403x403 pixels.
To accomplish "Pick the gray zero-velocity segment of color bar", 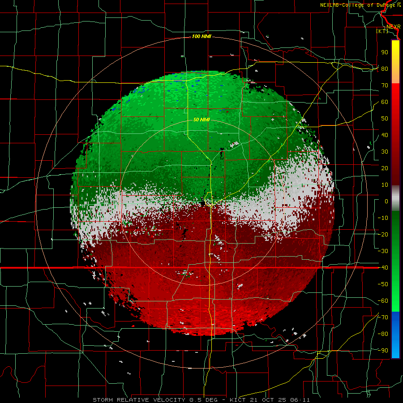I will click(395, 198).
